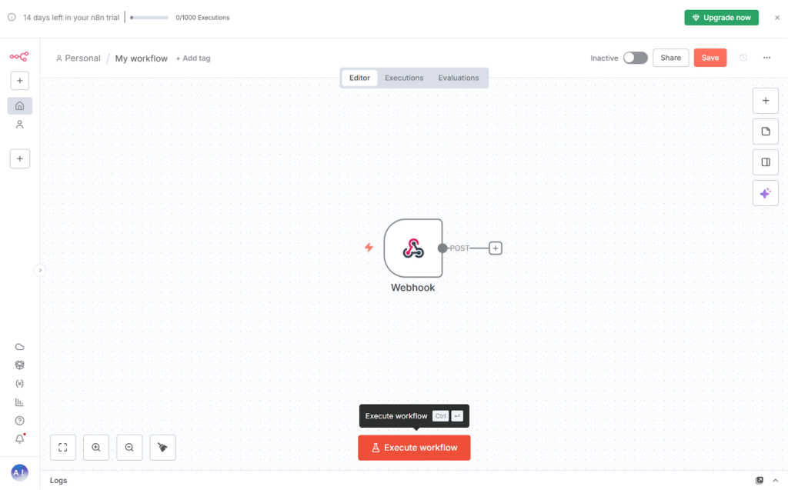Open the three-dot workflow options menu

point(766,58)
